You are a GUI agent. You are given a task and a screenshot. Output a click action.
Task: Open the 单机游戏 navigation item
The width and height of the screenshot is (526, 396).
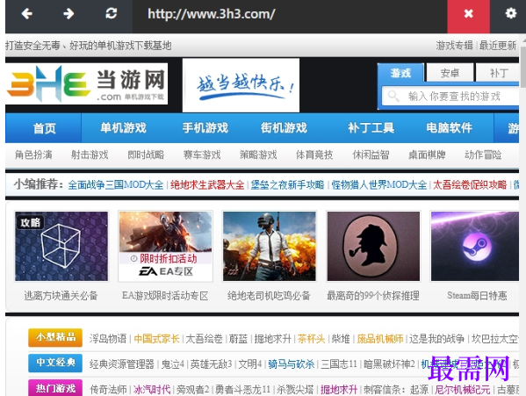pos(124,128)
